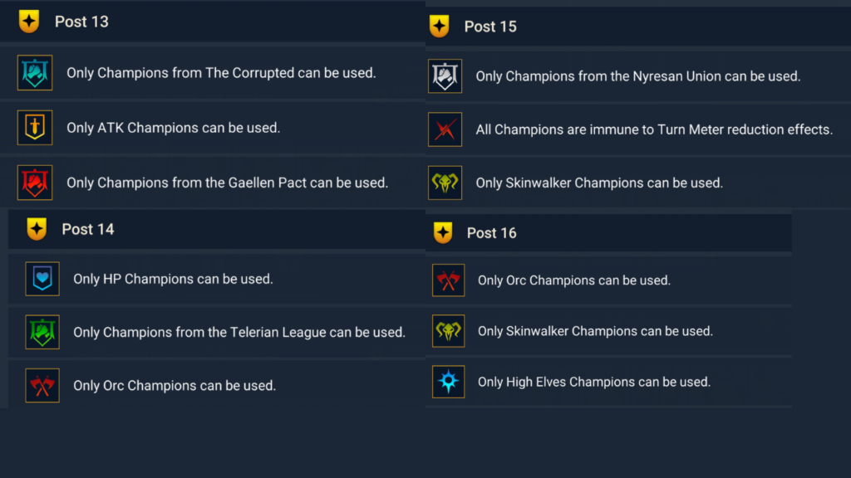Click the Corrupted faction icon under Post 13
Screen dimensions: 851x478
click(35, 73)
